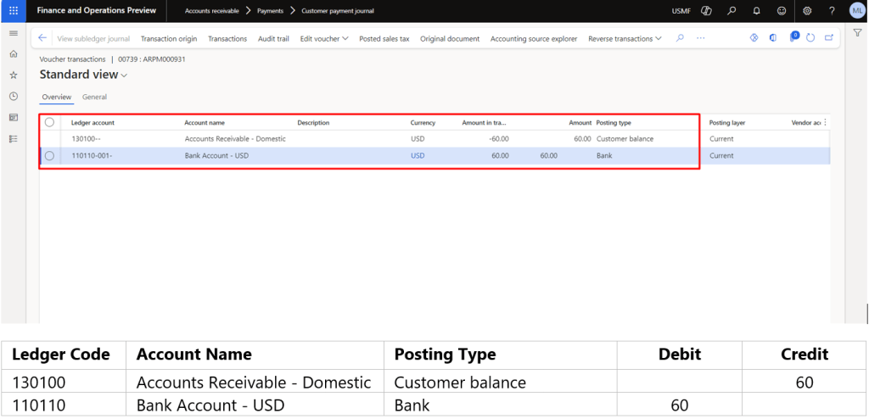Click the Audit trail button
The width and height of the screenshot is (869, 419).
(x=274, y=38)
